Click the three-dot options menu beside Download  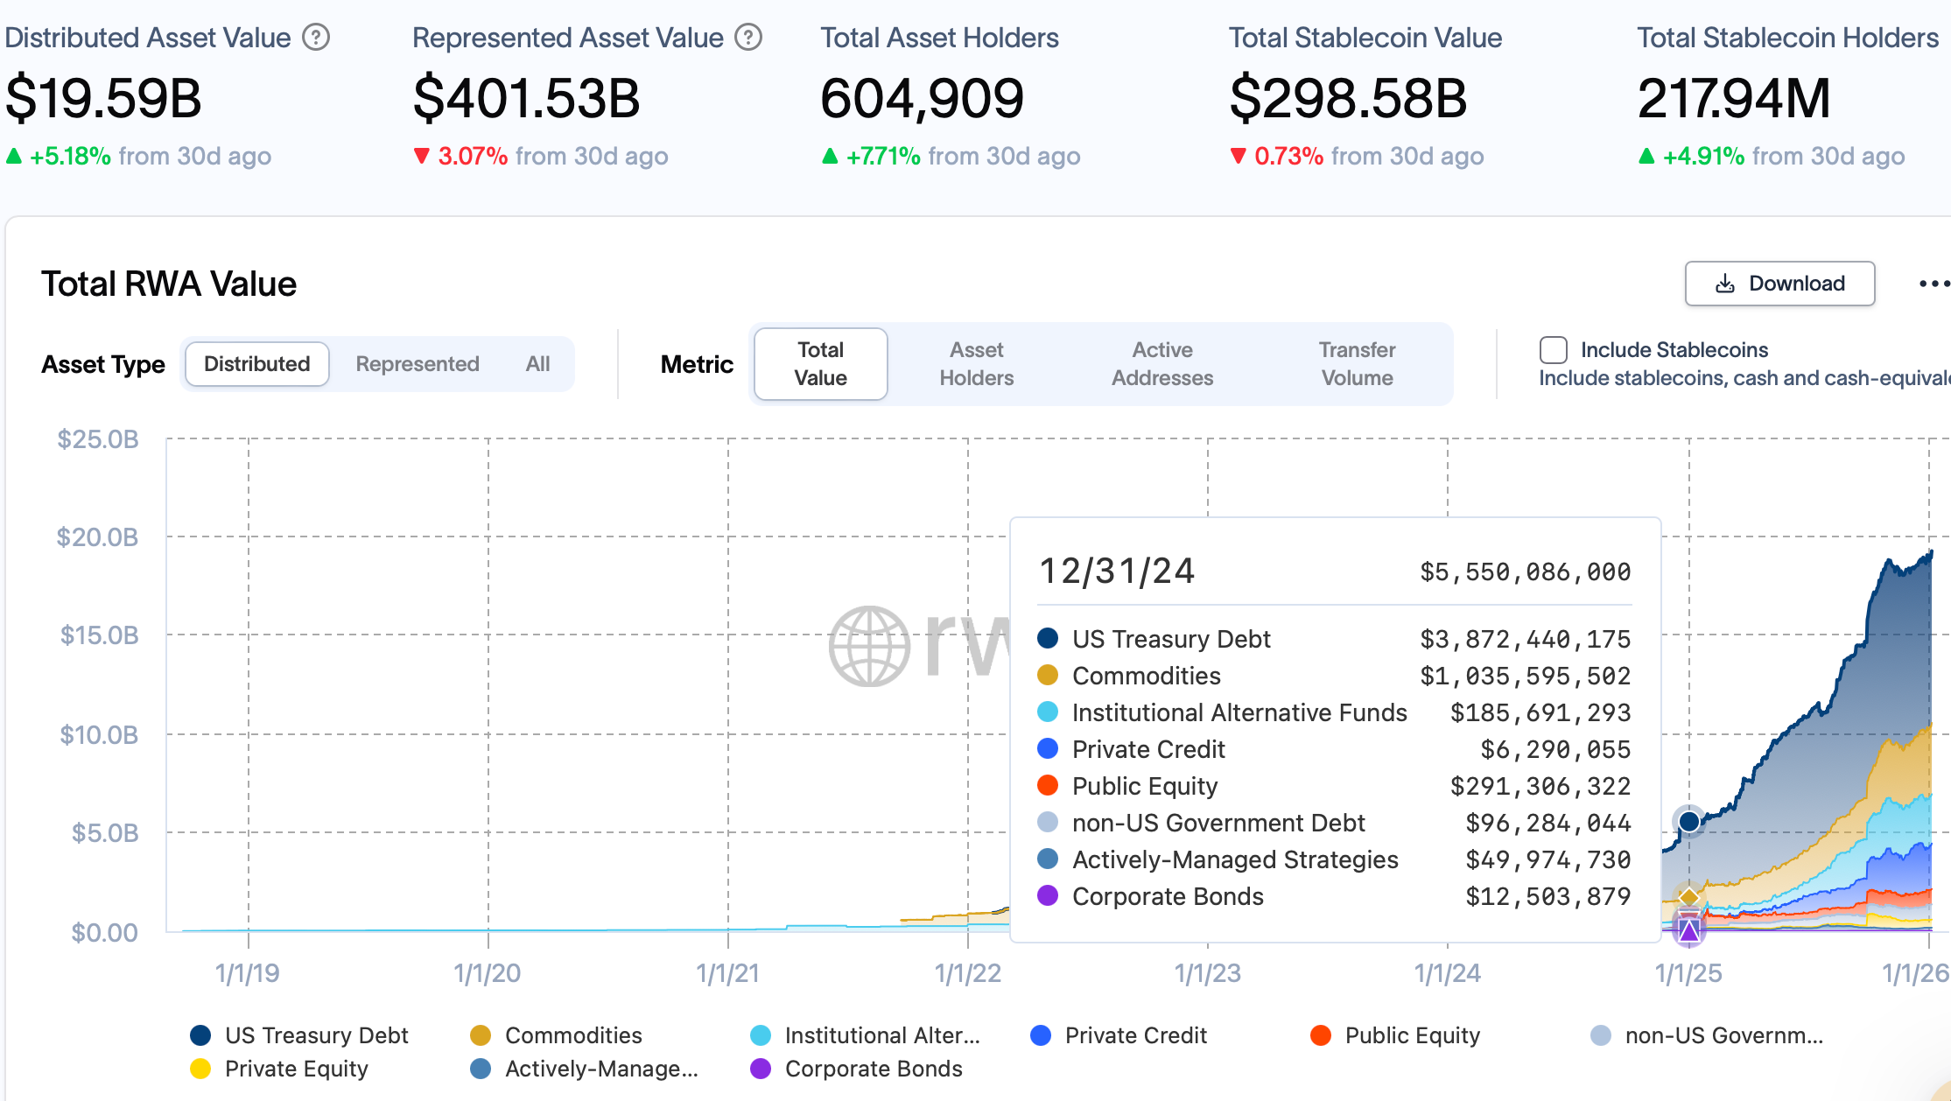[x=1935, y=284]
